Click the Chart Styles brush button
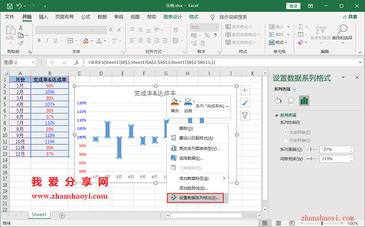 pyautogui.click(x=245, y=103)
